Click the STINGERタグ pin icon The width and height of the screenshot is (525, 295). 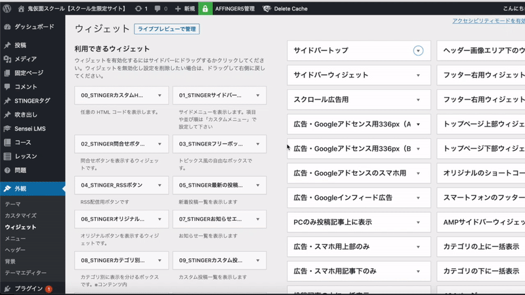click(7, 101)
